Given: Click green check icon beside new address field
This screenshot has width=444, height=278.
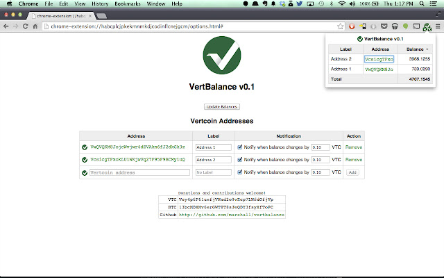Looking at the screenshot, I should click(85, 172).
